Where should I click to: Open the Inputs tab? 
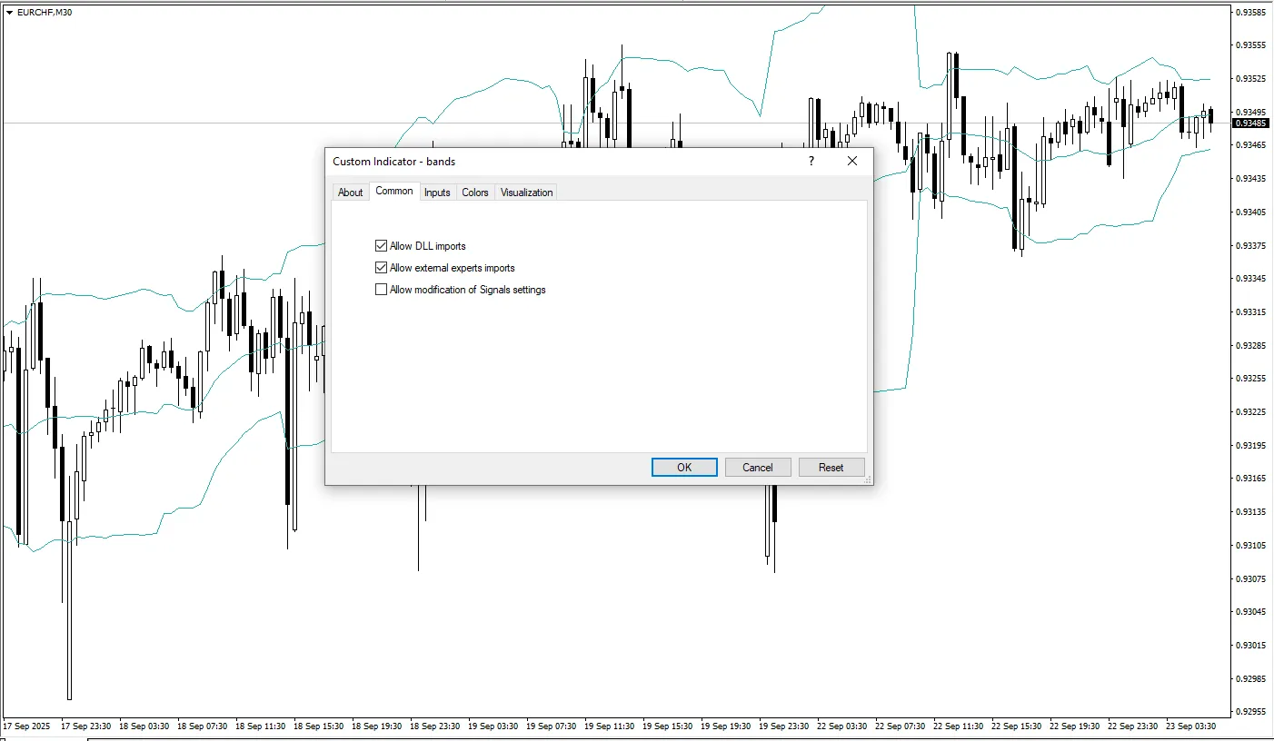point(437,193)
